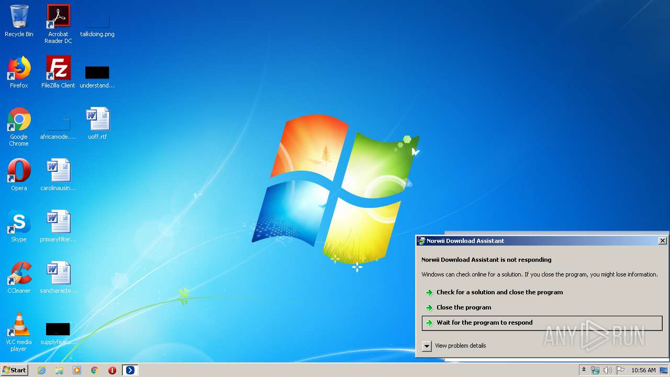Open Windows Explorer folder from the taskbar
Image resolution: width=670 pixels, height=377 pixels.
[59, 370]
